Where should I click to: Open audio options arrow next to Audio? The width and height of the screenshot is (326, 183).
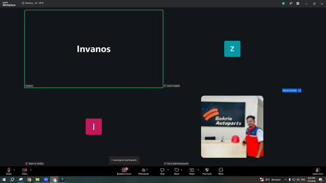pyautogui.click(x=14, y=170)
